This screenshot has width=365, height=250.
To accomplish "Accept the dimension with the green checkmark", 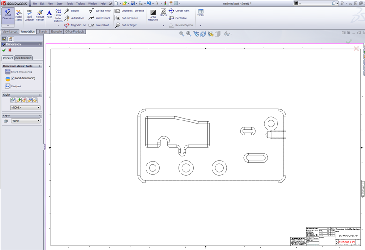I will (x=4, y=50).
